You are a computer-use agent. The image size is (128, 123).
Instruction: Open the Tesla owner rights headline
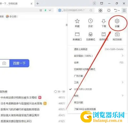[19, 97]
